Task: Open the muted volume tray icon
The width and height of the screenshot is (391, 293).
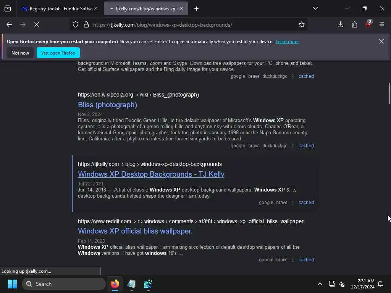Action: click(342, 284)
